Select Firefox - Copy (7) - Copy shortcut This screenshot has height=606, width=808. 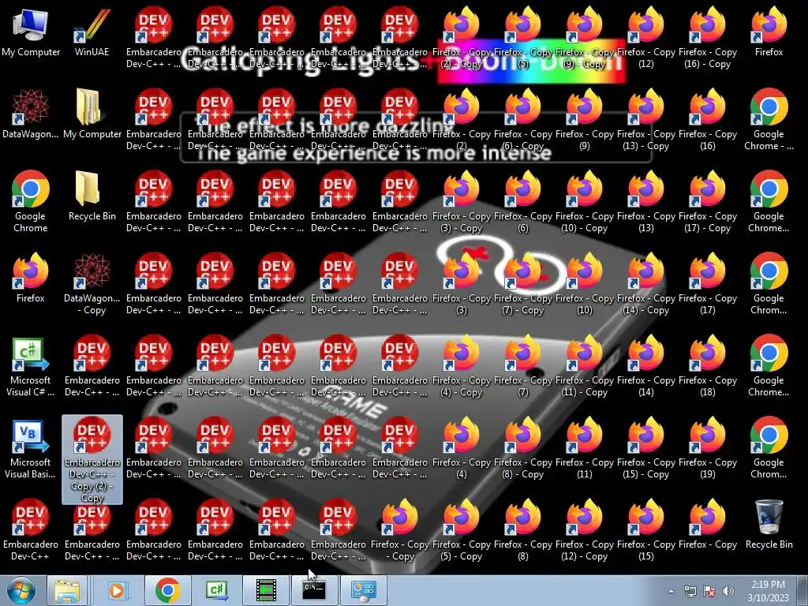523,284
